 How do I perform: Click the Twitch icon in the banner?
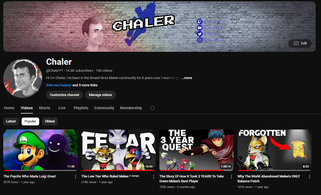[200, 22]
